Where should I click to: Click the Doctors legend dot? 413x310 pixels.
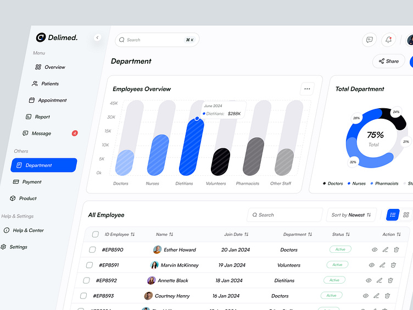point(324,184)
